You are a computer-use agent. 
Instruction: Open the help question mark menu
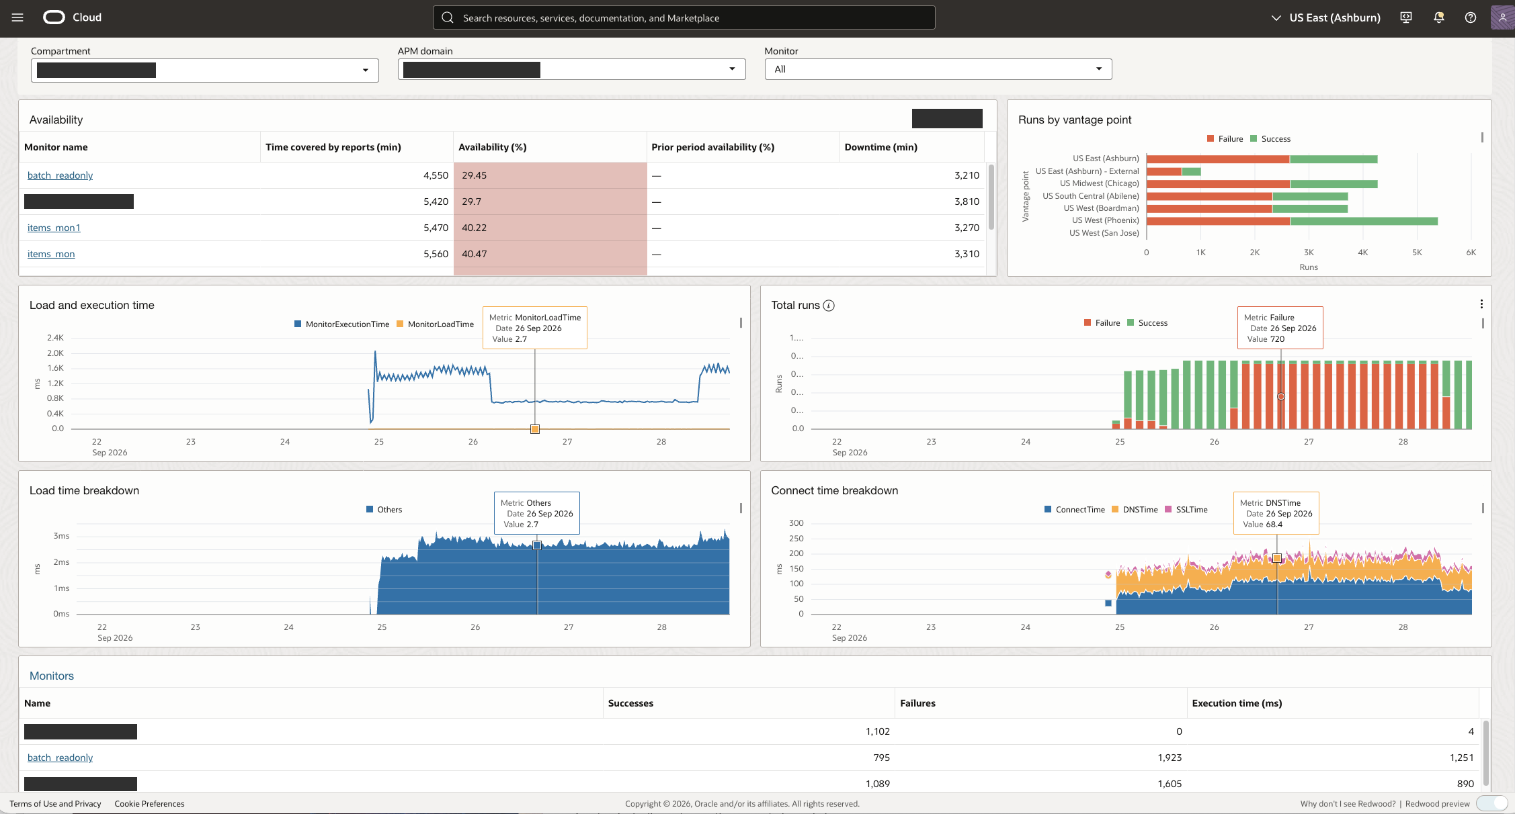tap(1471, 17)
